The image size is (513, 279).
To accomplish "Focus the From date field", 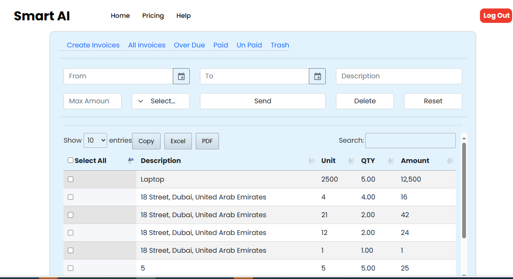I will pyautogui.click(x=118, y=76).
